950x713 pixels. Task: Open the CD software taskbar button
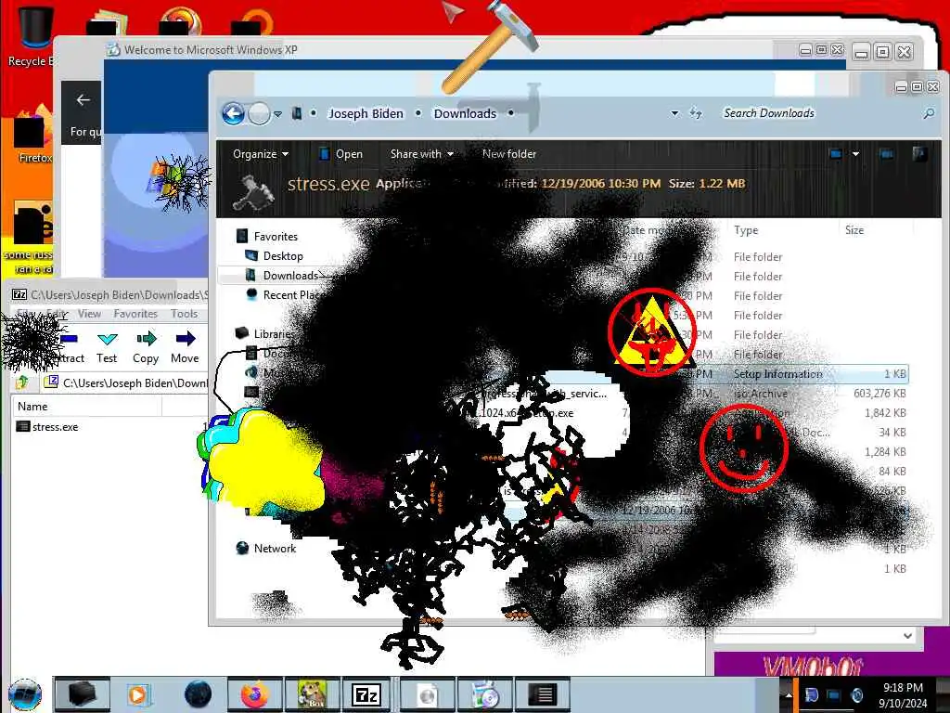(484, 694)
